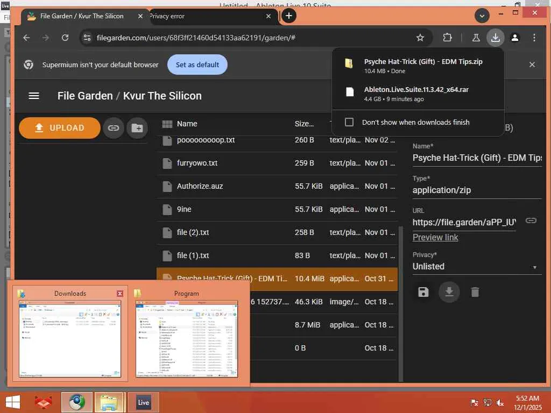Image resolution: width=551 pixels, height=413 pixels.
Task: Select the file named 9ine
Action: click(277, 209)
